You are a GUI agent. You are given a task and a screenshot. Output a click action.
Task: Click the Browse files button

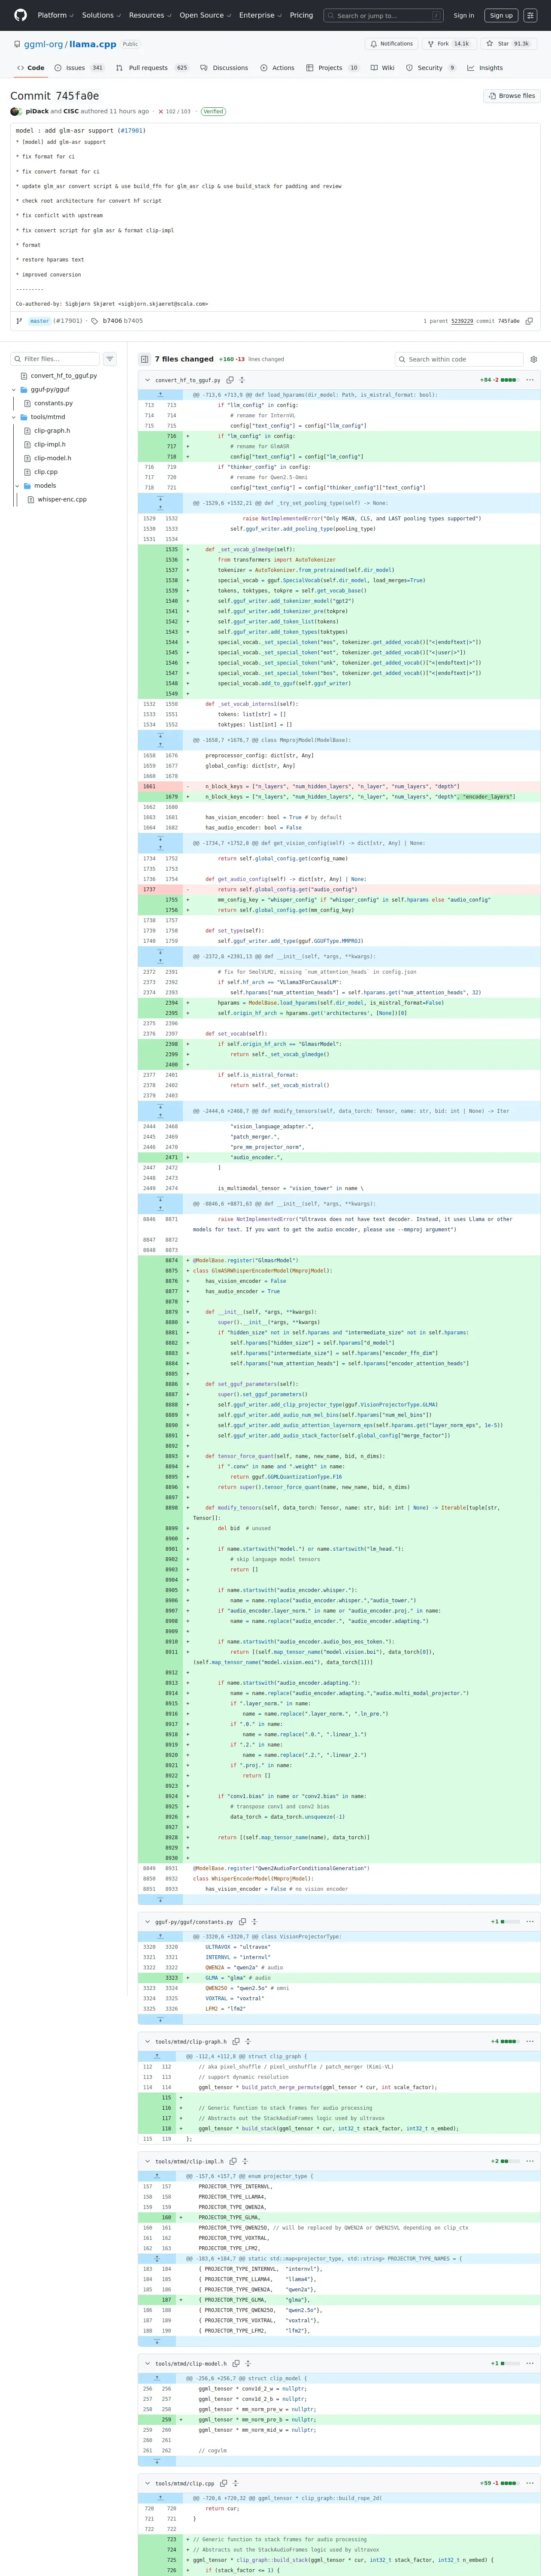tap(512, 96)
